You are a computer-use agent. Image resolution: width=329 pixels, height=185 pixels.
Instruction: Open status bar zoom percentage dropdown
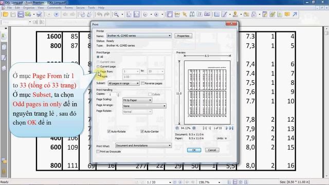tap(220, 182)
